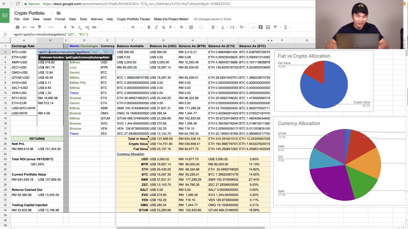Open the Tools menu

point(83,19)
